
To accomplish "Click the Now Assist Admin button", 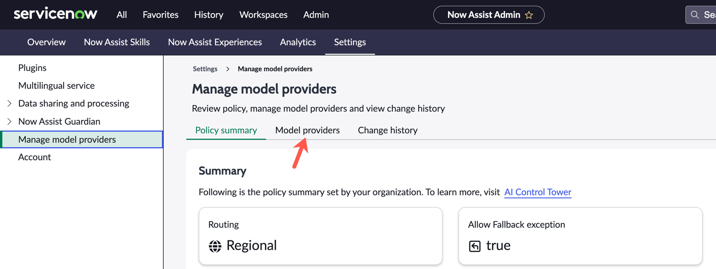I will [x=489, y=15].
